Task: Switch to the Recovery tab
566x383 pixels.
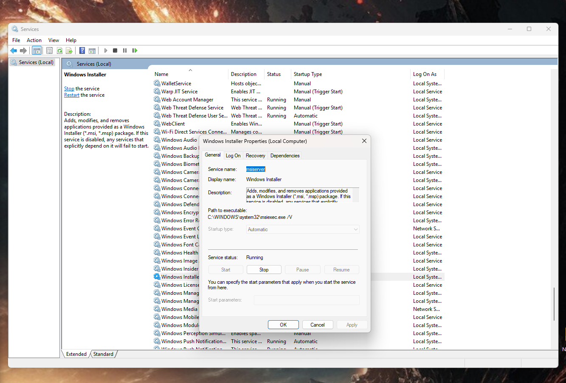Action: (255, 156)
